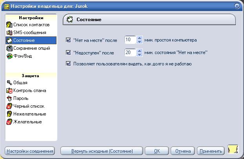The height and width of the screenshot is (159, 244).
Task: Click Вернуть исходные (Состояние) button
Action: 102,151
